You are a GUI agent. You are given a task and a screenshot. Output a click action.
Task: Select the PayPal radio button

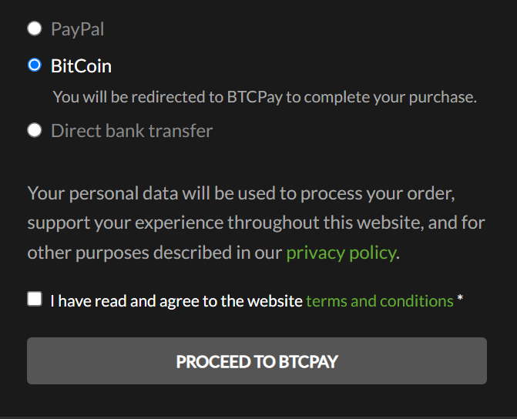[x=34, y=29]
